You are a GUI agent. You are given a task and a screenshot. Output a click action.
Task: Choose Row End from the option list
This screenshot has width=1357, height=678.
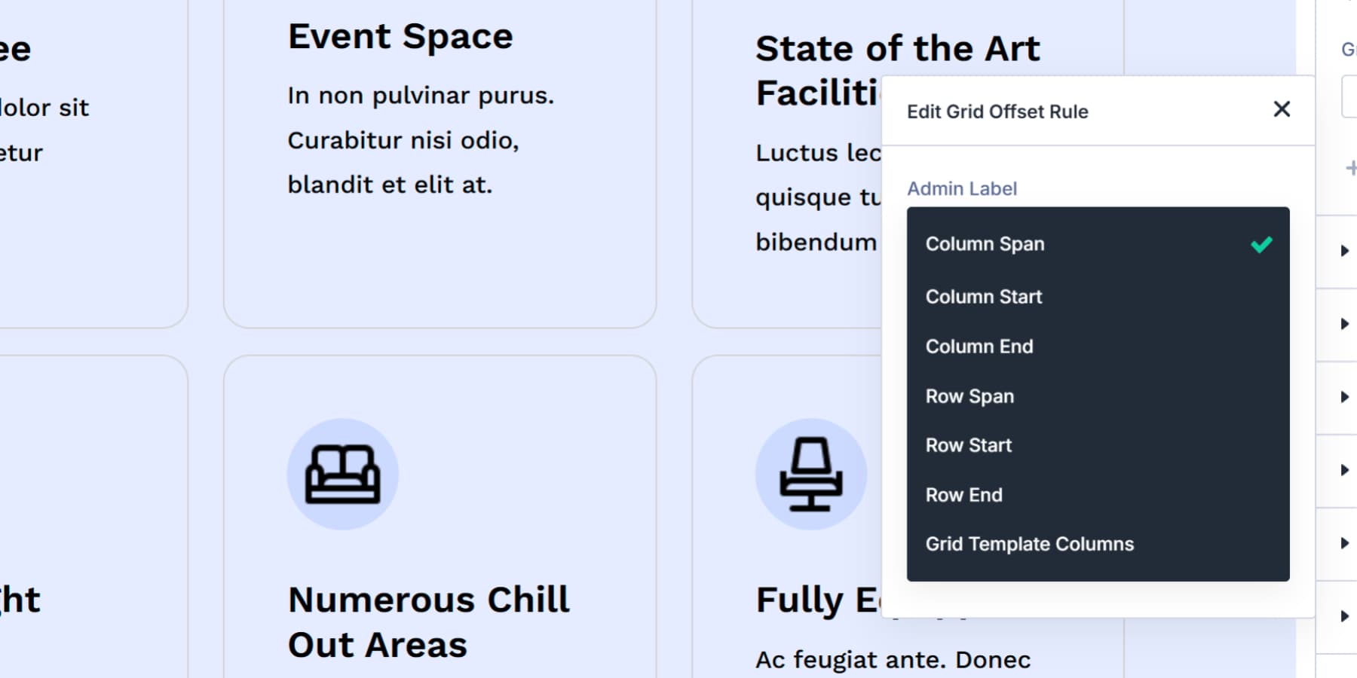click(963, 495)
